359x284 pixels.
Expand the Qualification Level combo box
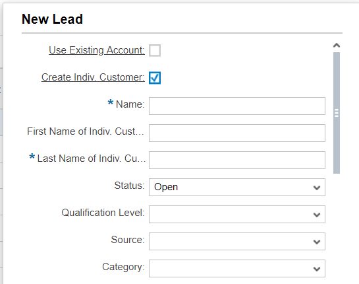pyautogui.click(x=237, y=215)
